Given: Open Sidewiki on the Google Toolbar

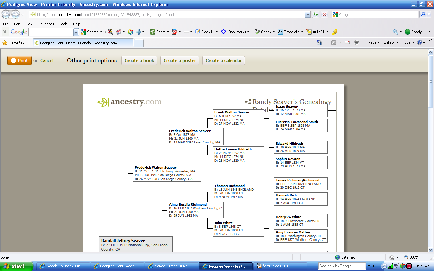Looking at the screenshot, I should (204, 32).
